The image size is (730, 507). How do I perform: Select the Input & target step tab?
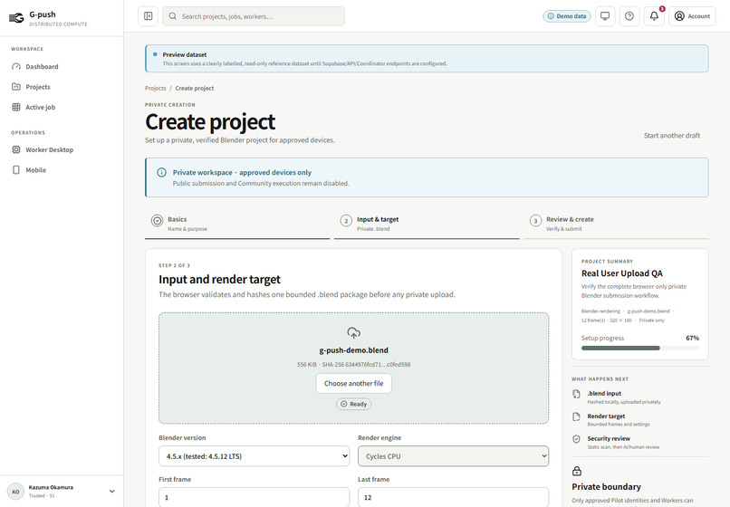pos(427,225)
